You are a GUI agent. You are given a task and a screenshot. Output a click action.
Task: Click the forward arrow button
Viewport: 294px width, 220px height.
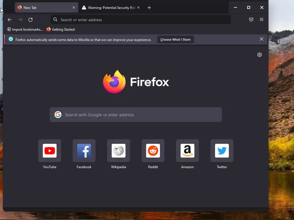click(20, 20)
